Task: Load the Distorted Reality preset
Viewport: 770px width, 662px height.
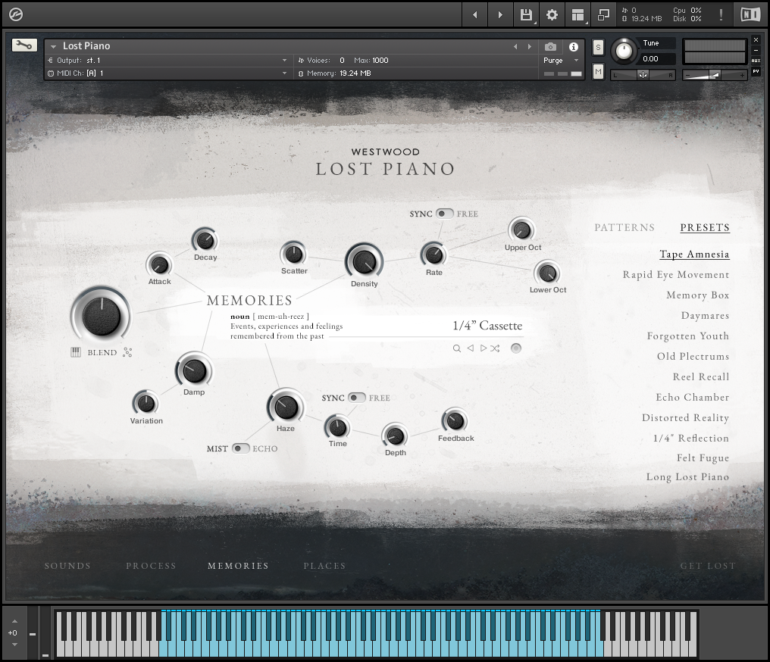Action: (685, 417)
